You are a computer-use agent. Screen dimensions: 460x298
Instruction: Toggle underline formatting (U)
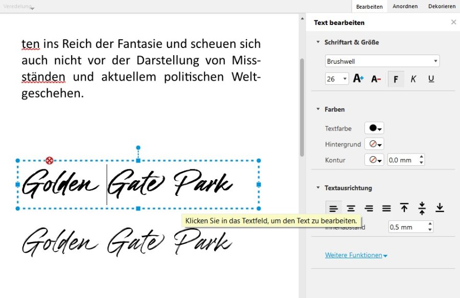click(431, 79)
